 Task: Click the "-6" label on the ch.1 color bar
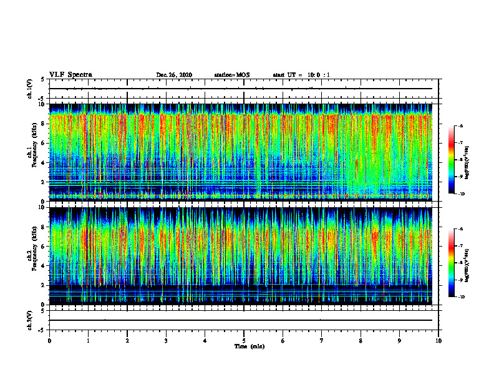pos(460,125)
